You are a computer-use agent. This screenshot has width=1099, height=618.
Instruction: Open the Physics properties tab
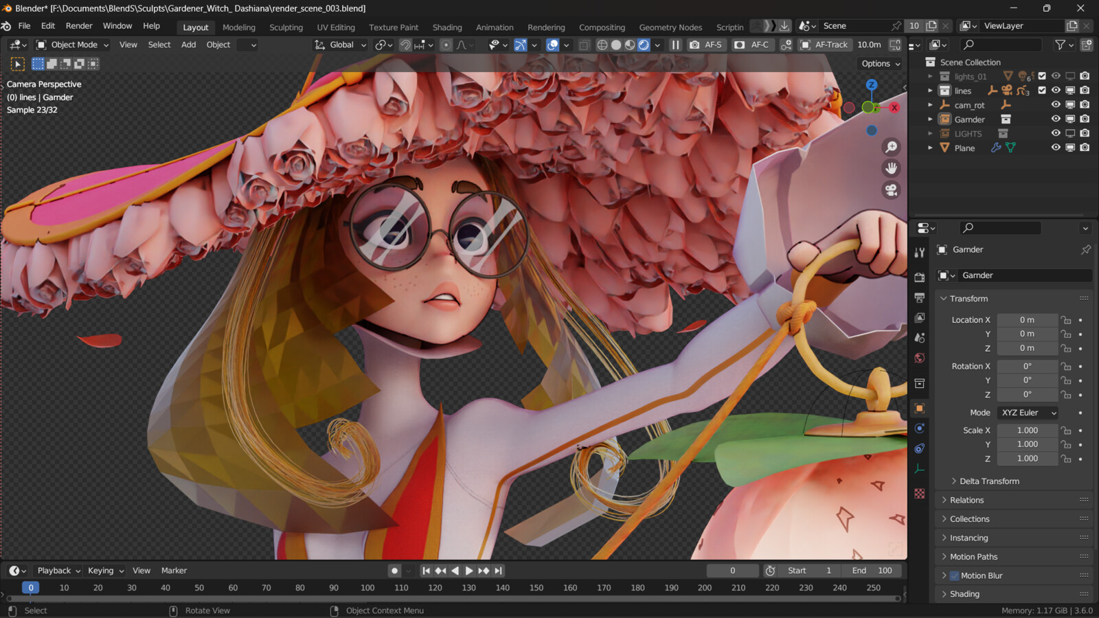point(920,428)
